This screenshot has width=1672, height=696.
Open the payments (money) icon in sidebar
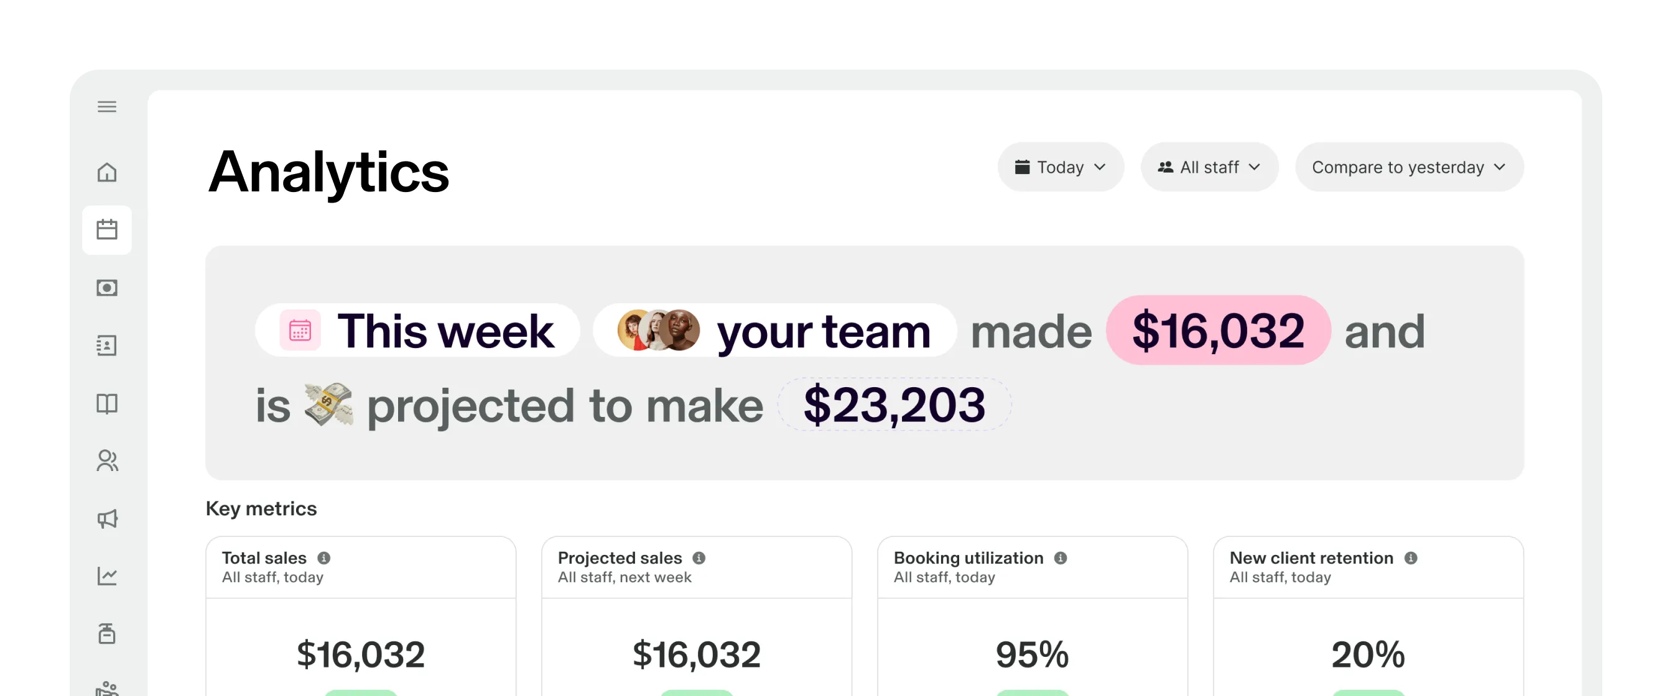tap(108, 287)
